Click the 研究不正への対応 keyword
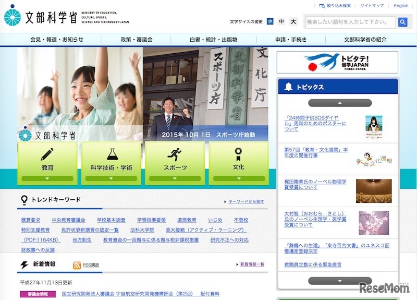The image size is (417, 300). [229, 240]
